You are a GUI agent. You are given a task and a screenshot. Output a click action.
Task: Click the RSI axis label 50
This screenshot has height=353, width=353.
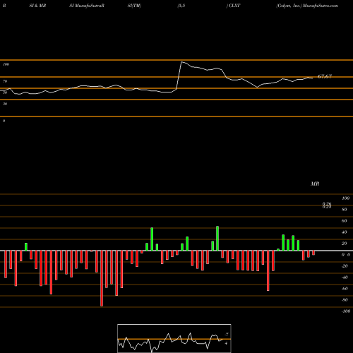(x=5, y=92)
